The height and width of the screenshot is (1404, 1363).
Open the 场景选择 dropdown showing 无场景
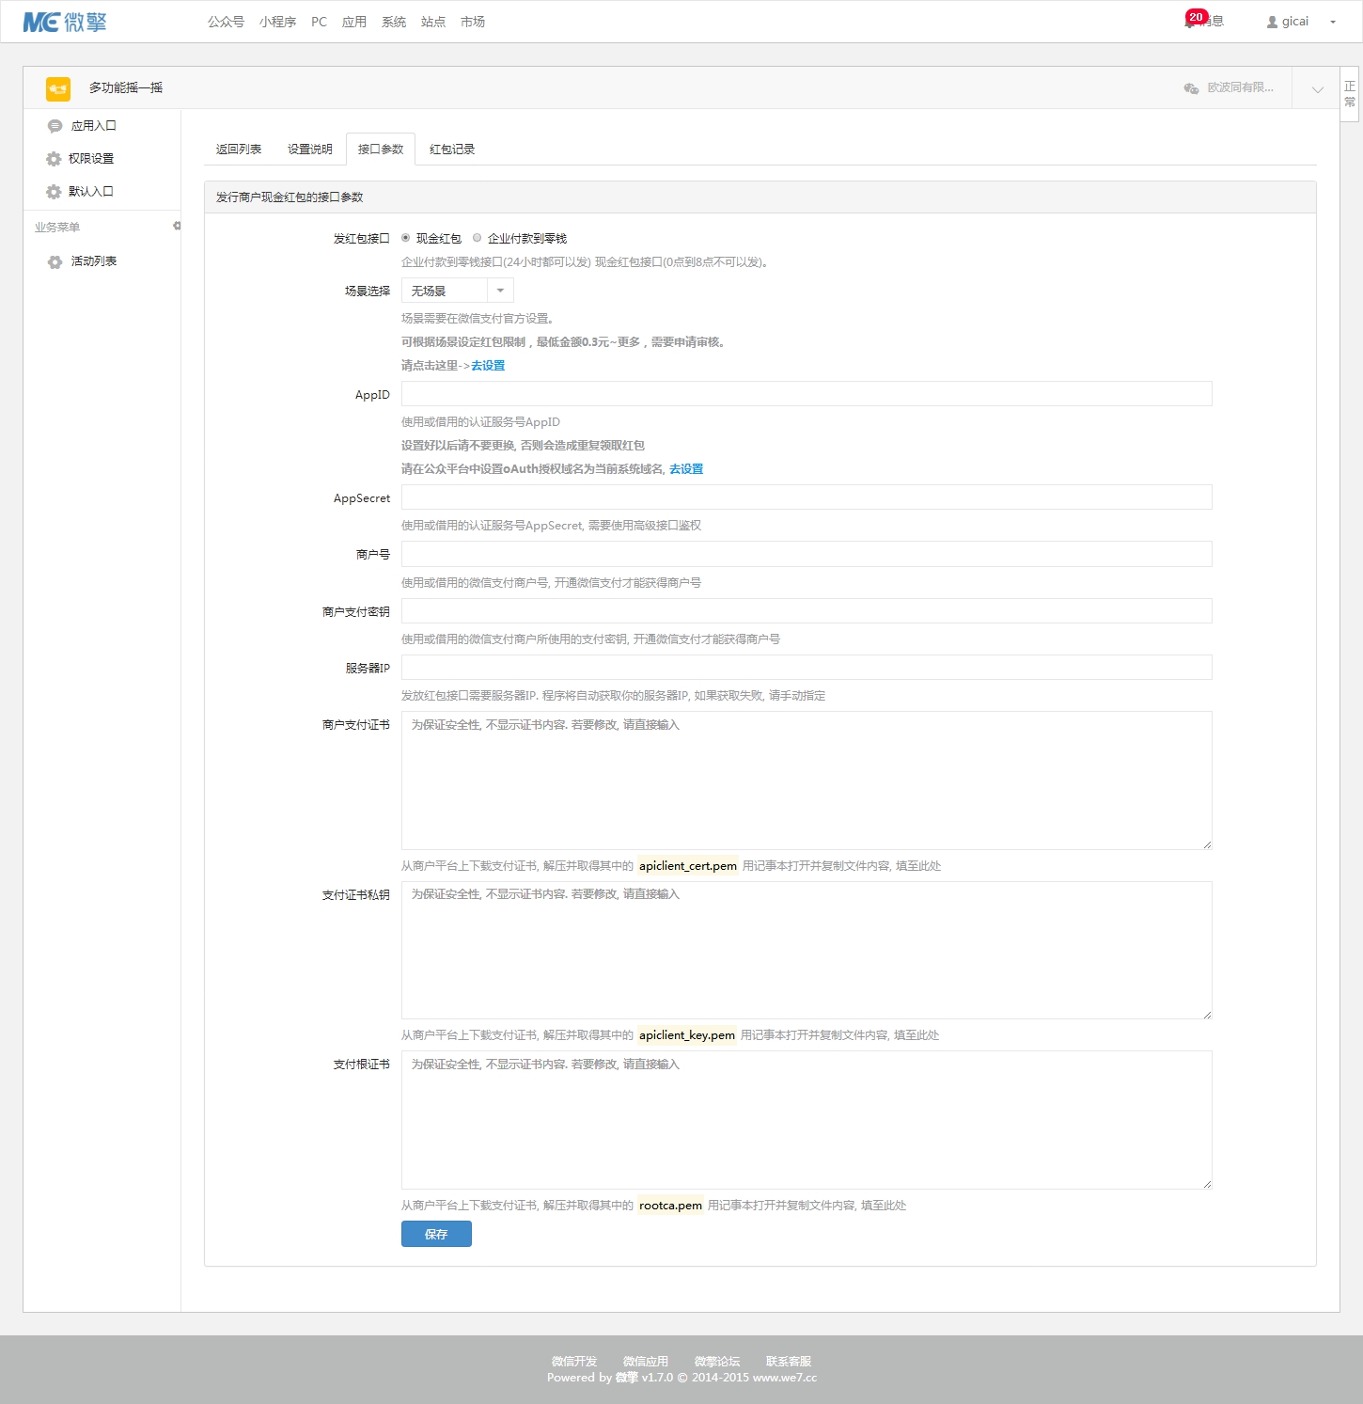click(457, 291)
